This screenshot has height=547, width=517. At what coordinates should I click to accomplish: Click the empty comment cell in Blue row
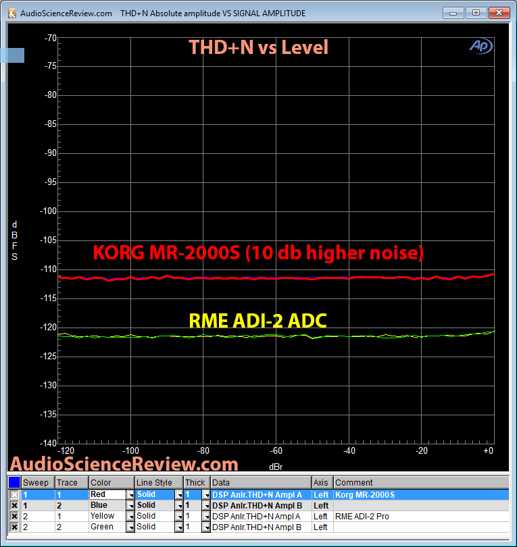click(x=421, y=506)
